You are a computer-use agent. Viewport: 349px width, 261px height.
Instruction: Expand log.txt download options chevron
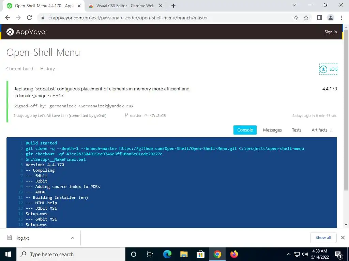click(x=72, y=238)
